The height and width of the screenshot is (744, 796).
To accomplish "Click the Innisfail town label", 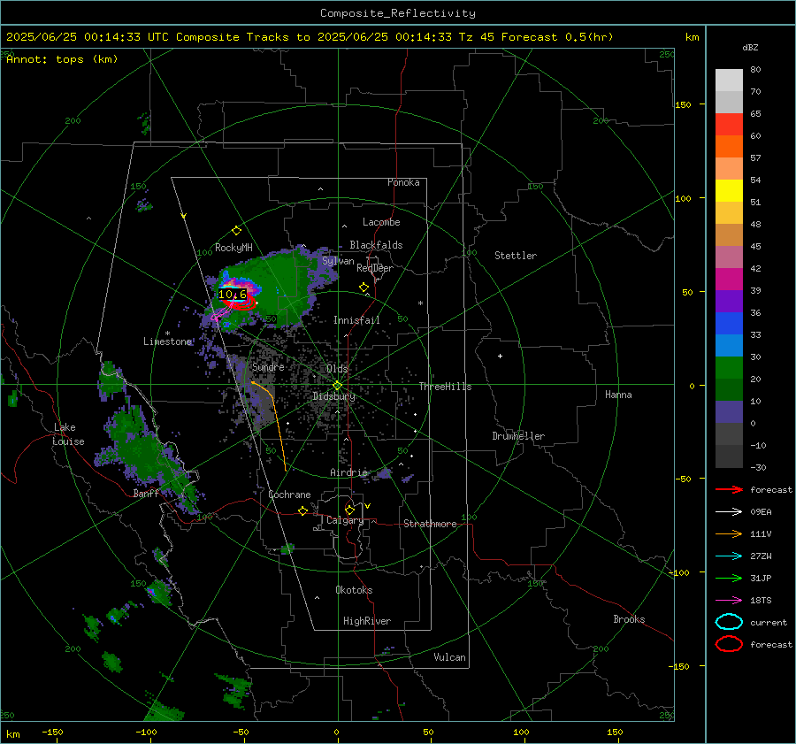I will point(356,320).
